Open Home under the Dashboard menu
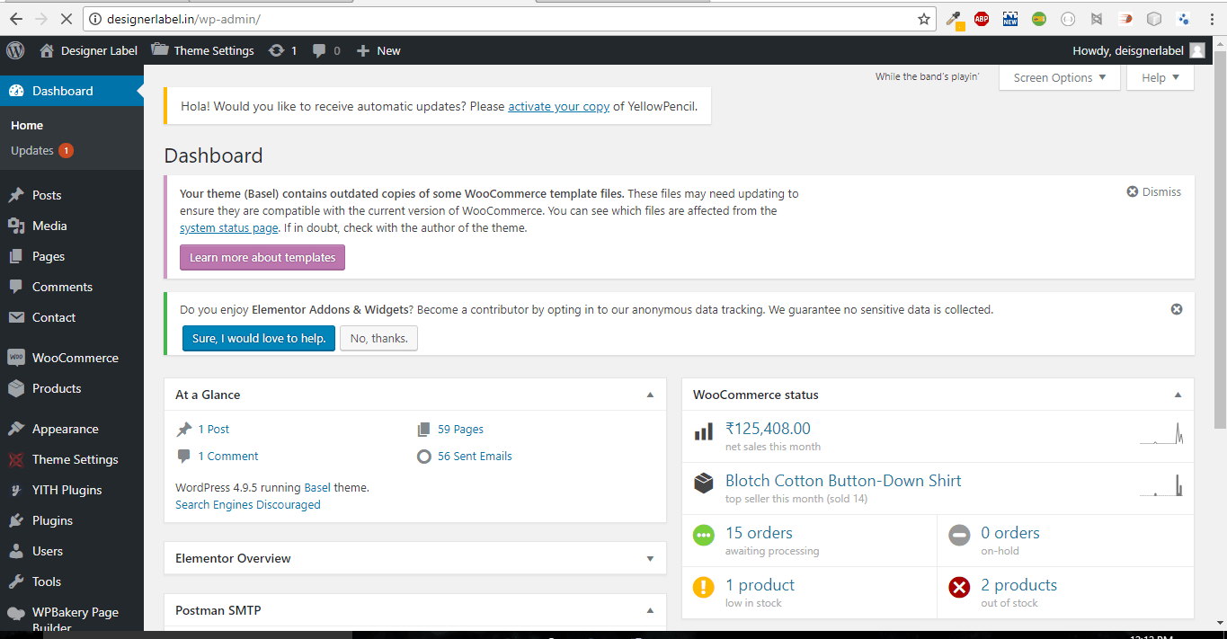Image resolution: width=1227 pixels, height=639 pixels. [27, 125]
